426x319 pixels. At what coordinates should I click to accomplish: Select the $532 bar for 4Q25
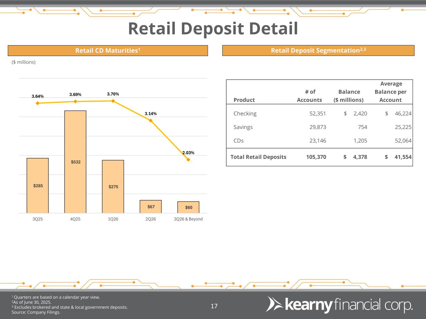(75, 162)
